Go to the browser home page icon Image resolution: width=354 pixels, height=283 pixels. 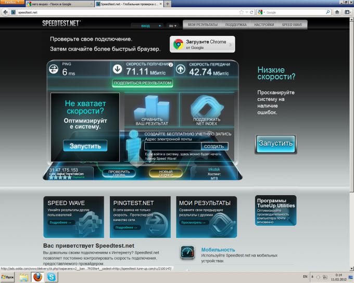click(x=337, y=12)
